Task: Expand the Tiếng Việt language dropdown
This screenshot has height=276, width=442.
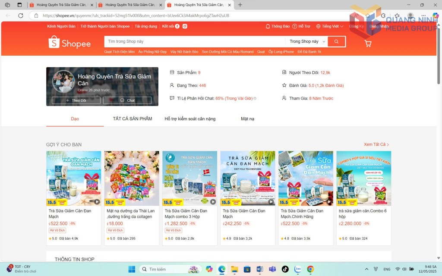Action: 330,26
